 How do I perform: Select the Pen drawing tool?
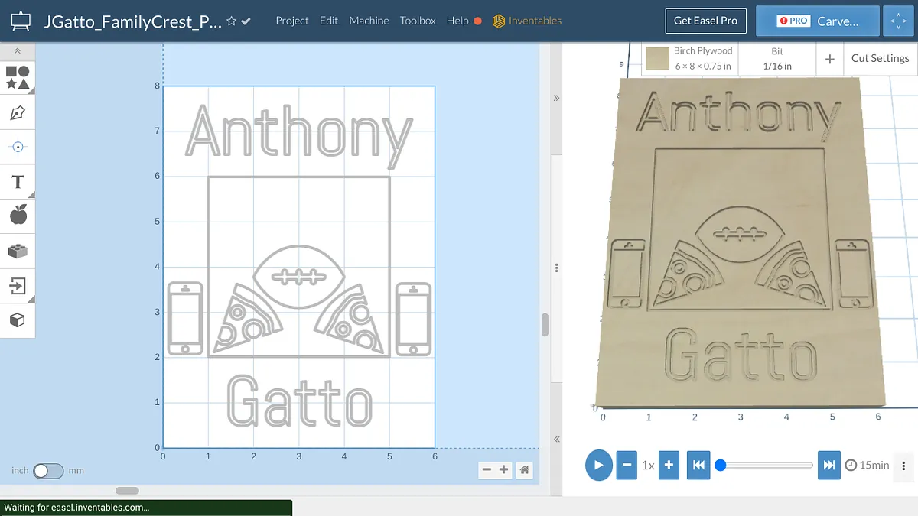tap(18, 113)
